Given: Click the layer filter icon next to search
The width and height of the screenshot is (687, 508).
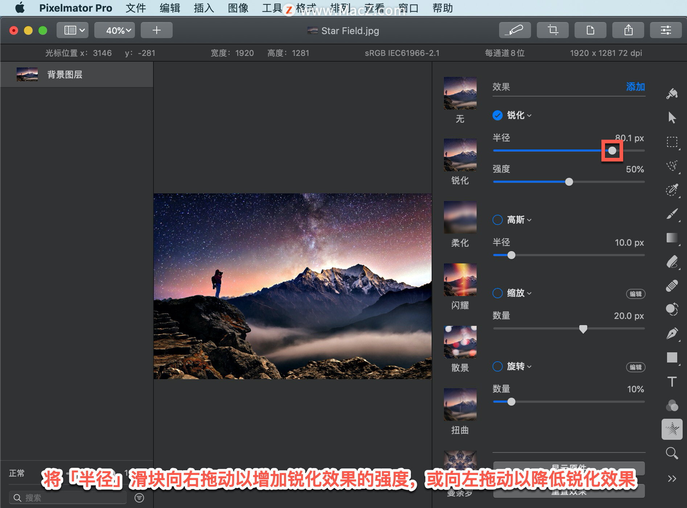Looking at the screenshot, I should pos(139,498).
